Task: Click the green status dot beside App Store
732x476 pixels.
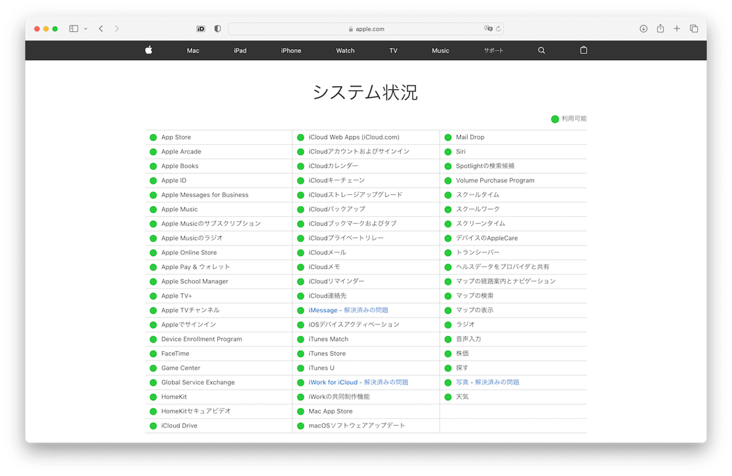Action: pyautogui.click(x=153, y=137)
